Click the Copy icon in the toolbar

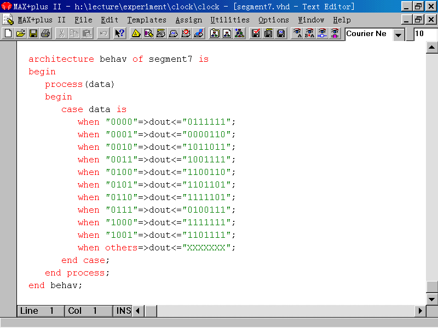(x=74, y=33)
